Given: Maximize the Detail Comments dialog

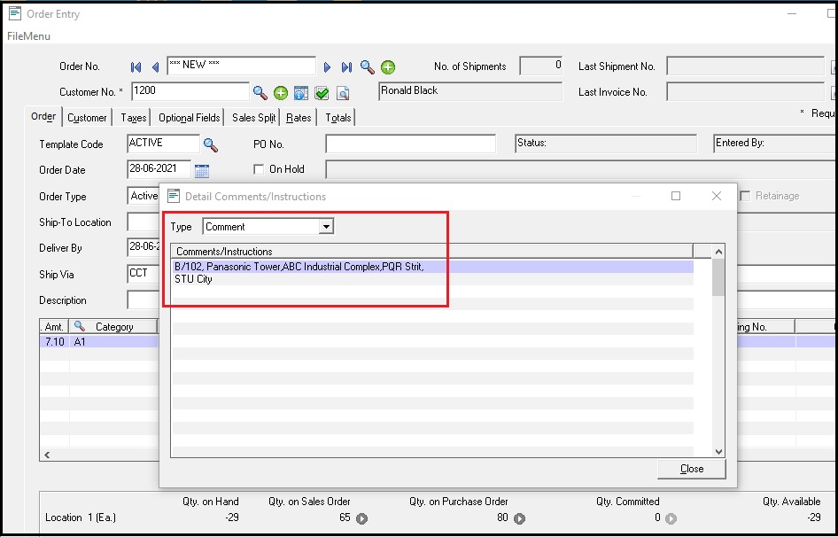Looking at the screenshot, I should 676,197.
